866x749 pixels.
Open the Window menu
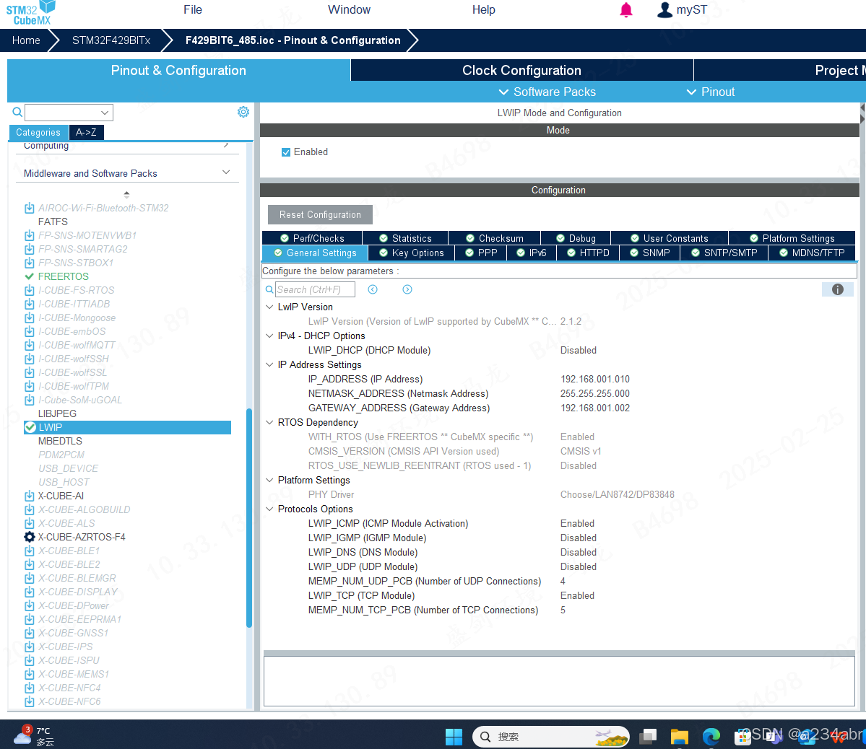coord(349,10)
